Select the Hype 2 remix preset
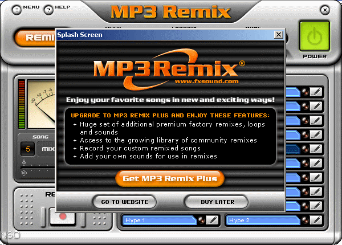Screen dimensions: 342x245 pos(263,220)
